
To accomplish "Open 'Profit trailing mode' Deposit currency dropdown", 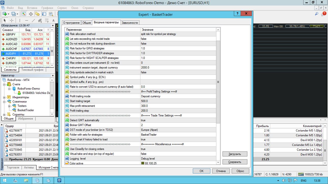I will (178, 96).
